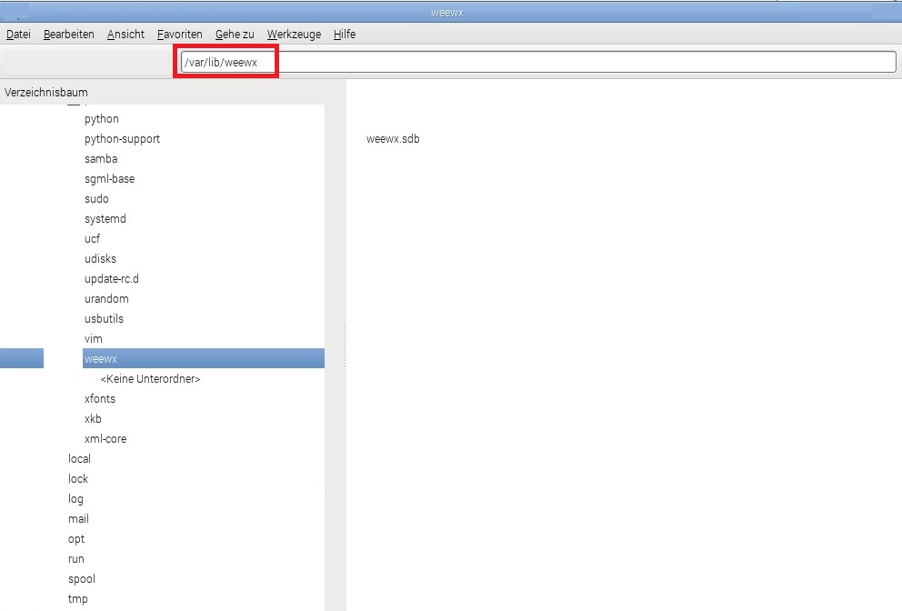Image resolution: width=902 pixels, height=611 pixels.
Task: Select the log folder
Action: pos(75,499)
